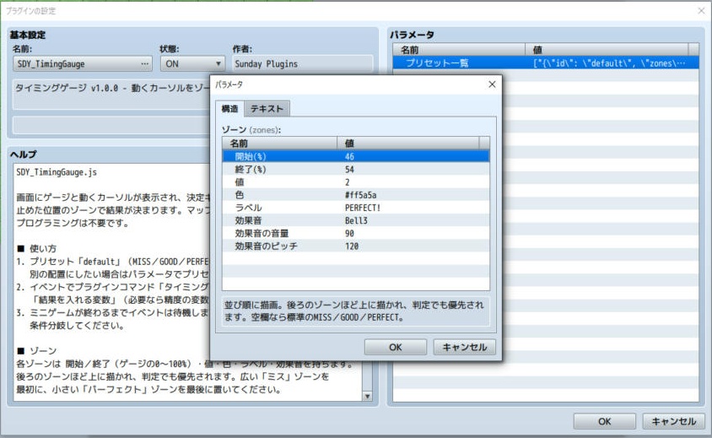
Task: Click the 名前 header in zones table
Action: pyautogui.click(x=280, y=143)
